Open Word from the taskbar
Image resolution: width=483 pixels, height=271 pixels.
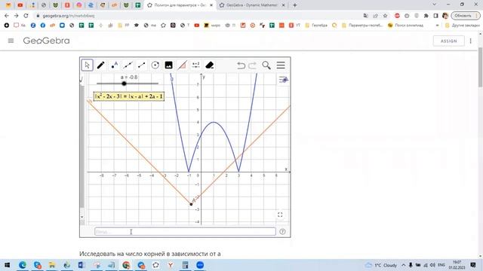pos(82,265)
